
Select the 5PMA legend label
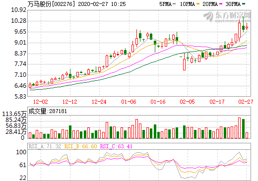(x=165, y=4)
